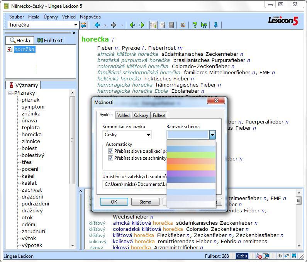Click the CzEu keyboard indicator in status bar

point(242,256)
